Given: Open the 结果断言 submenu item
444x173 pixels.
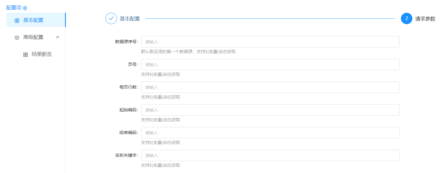Looking at the screenshot, I should click(42, 54).
